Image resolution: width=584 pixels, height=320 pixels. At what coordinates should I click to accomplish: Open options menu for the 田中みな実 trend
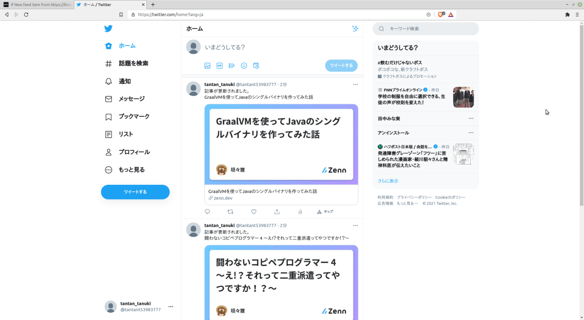point(471,118)
